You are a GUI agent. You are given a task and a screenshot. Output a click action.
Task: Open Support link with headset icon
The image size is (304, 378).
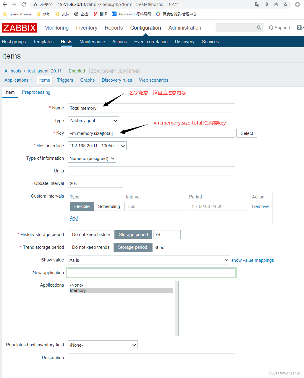click(x=279, y=28)
